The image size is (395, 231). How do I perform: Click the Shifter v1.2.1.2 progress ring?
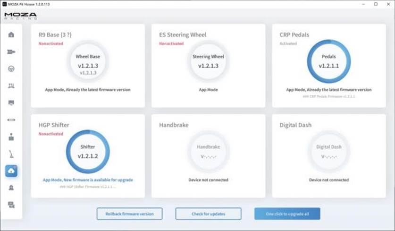click(x=88, y=152)
